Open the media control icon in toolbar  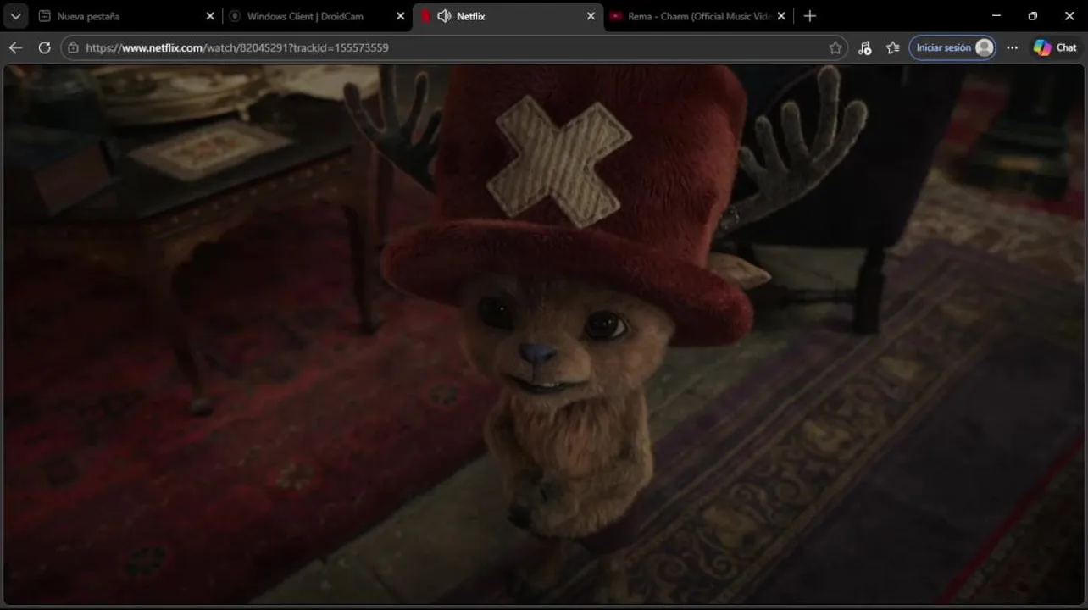[864, 47]
